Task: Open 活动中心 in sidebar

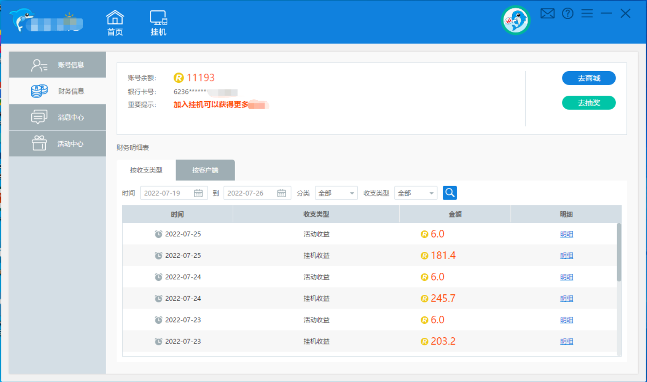Action: (58, 144)
